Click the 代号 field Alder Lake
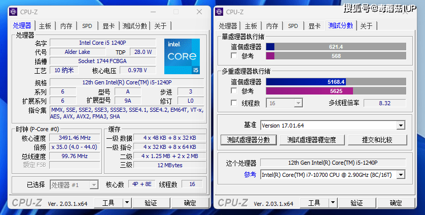 78,52
